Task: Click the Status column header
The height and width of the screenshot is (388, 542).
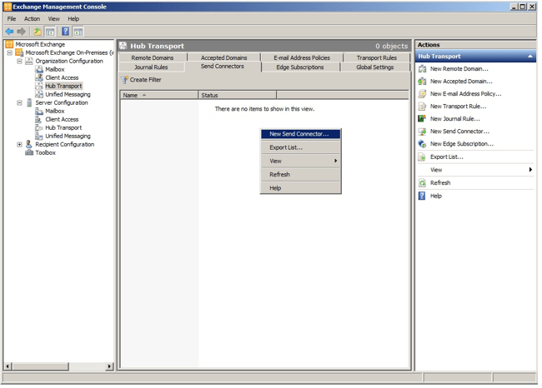Action: point(238,95)
